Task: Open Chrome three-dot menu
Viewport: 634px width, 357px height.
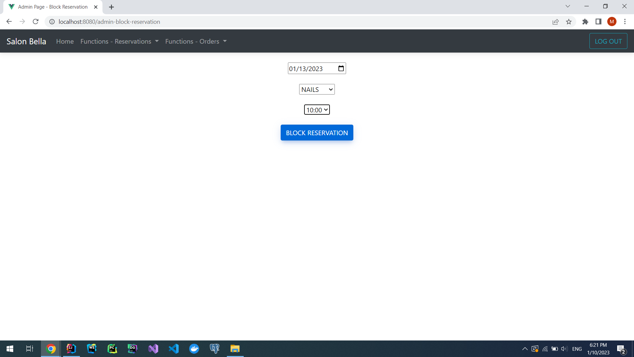Action: coord(625,22)
